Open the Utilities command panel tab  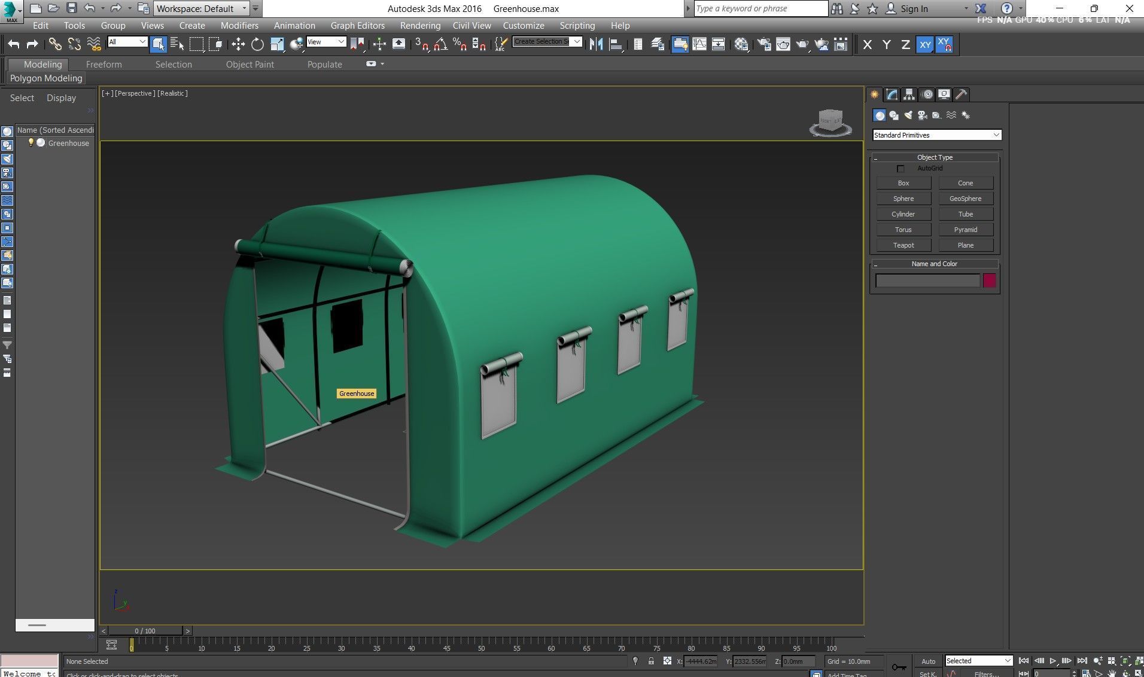[x=962, y=94]
